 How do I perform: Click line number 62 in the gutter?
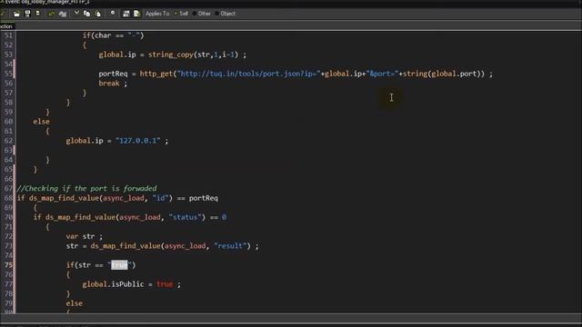coord(8,141)
